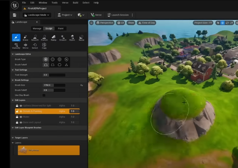This screenshot has width=238, height=168.
Task: Select the Flatten tool
Action: 44,38
